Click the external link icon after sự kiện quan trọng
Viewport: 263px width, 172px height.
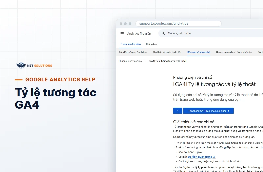pyautogui.click(x=214, y=157)
